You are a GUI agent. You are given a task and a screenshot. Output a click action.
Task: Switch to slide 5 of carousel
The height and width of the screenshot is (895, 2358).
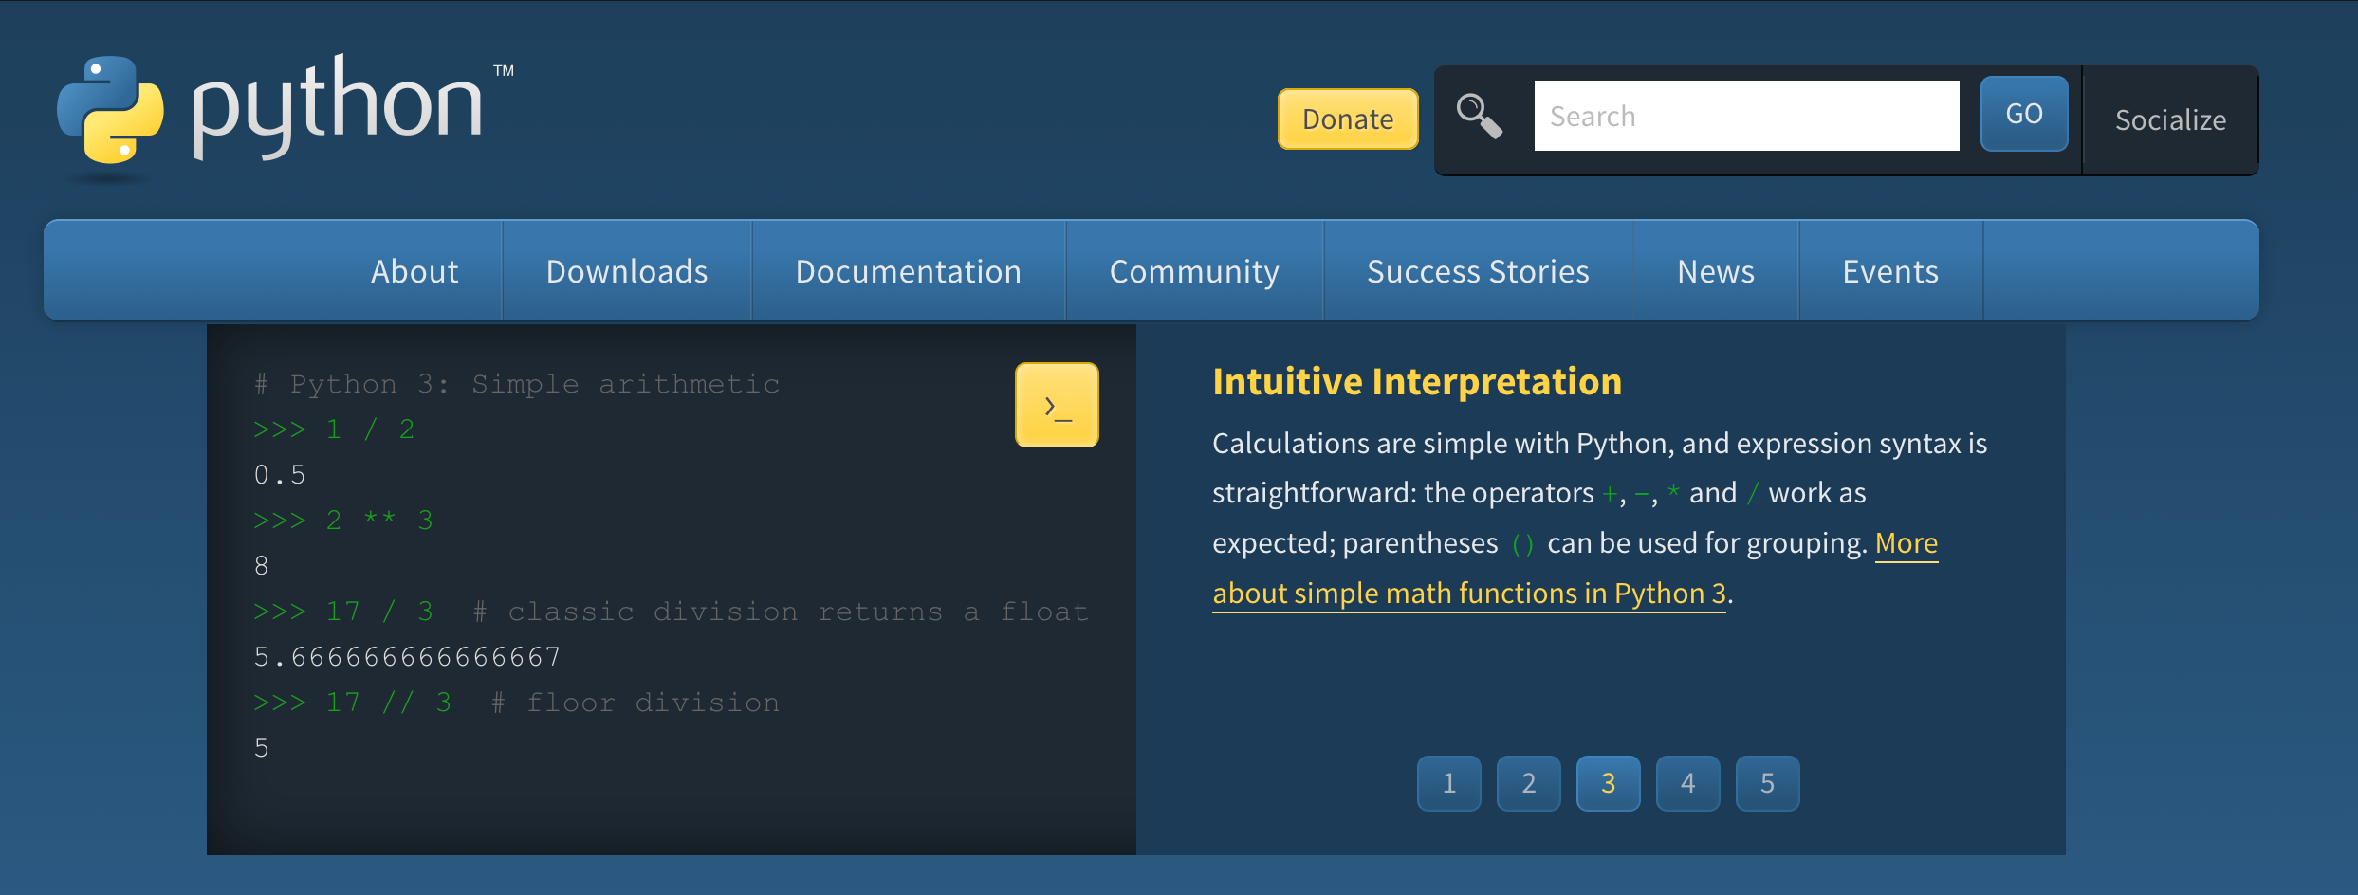(x=1768, y=783)
